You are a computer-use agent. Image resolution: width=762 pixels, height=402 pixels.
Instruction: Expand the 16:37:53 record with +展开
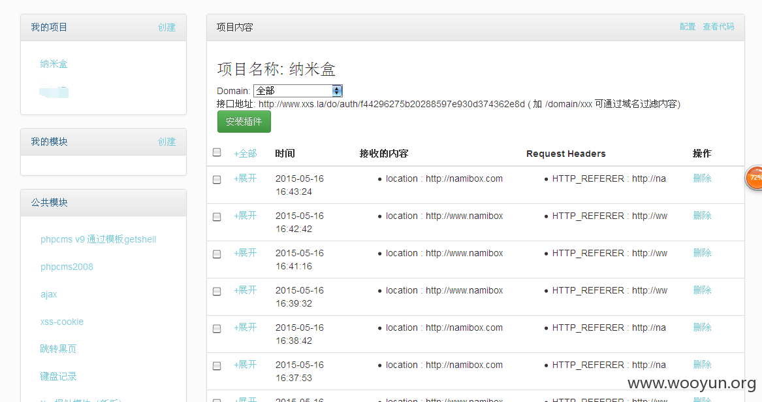coord(245,365)
